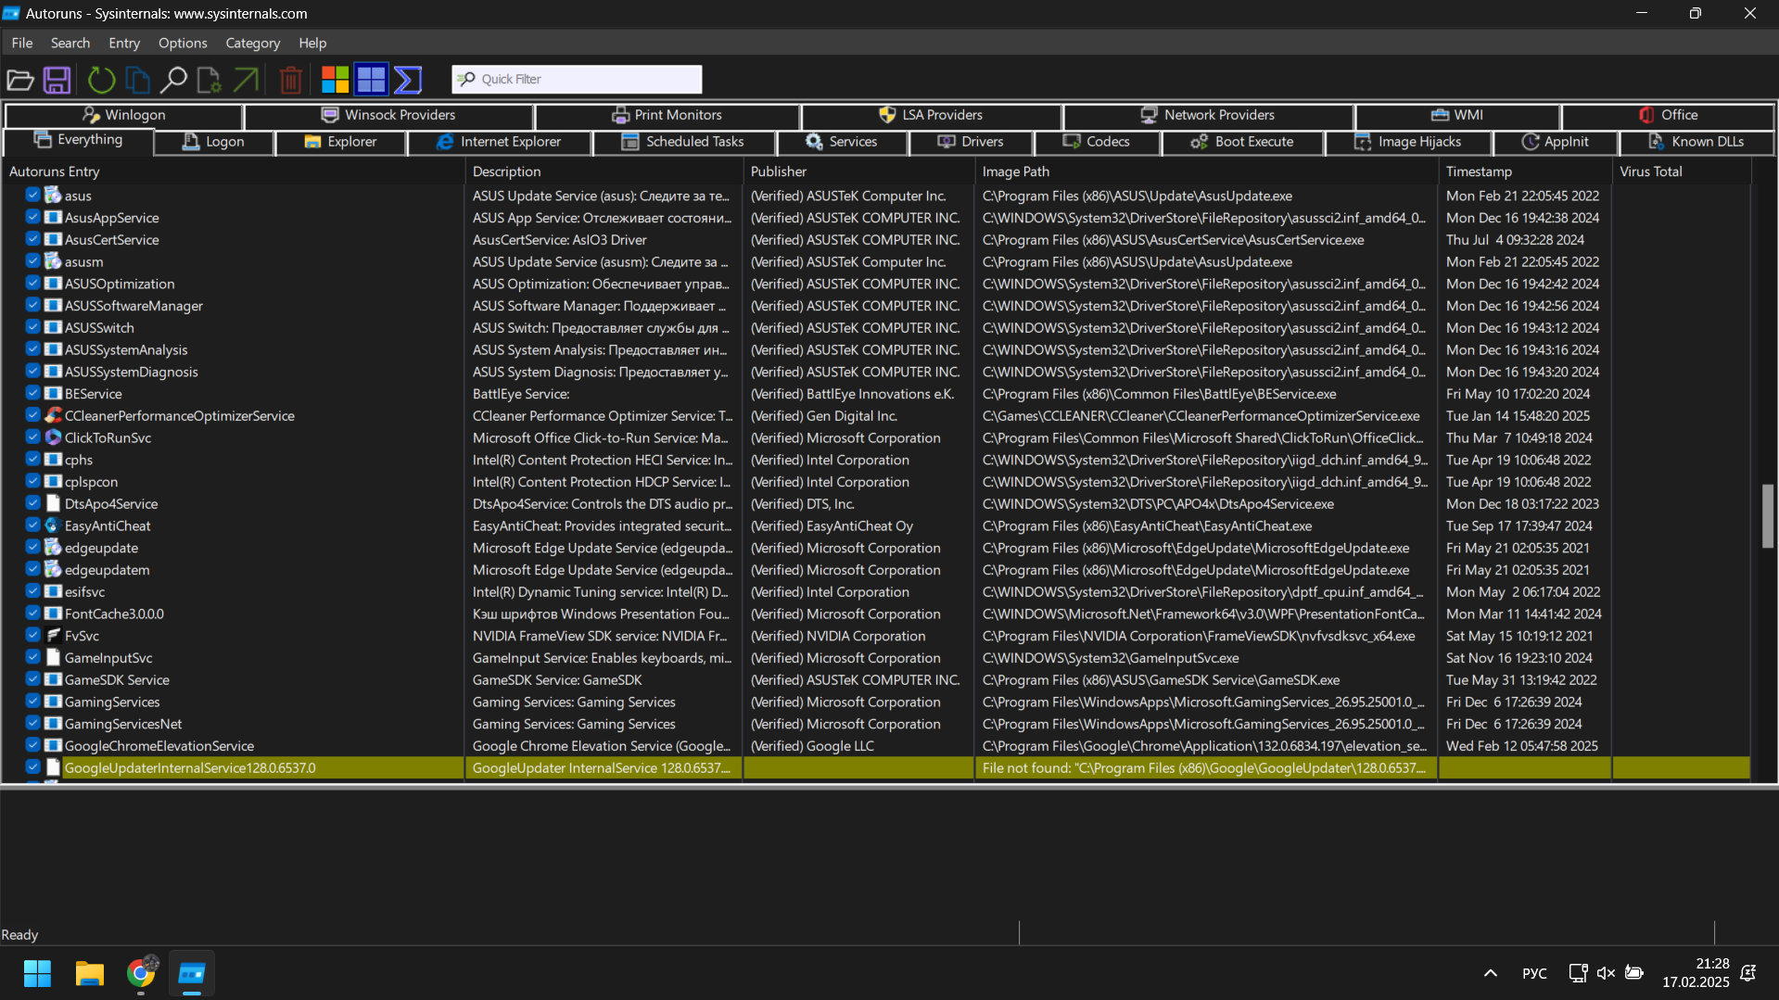Screen dimensions: 1779x1000
Task: Toggle the Hide Windows Entries blue icon
Action: coord(371,80)
